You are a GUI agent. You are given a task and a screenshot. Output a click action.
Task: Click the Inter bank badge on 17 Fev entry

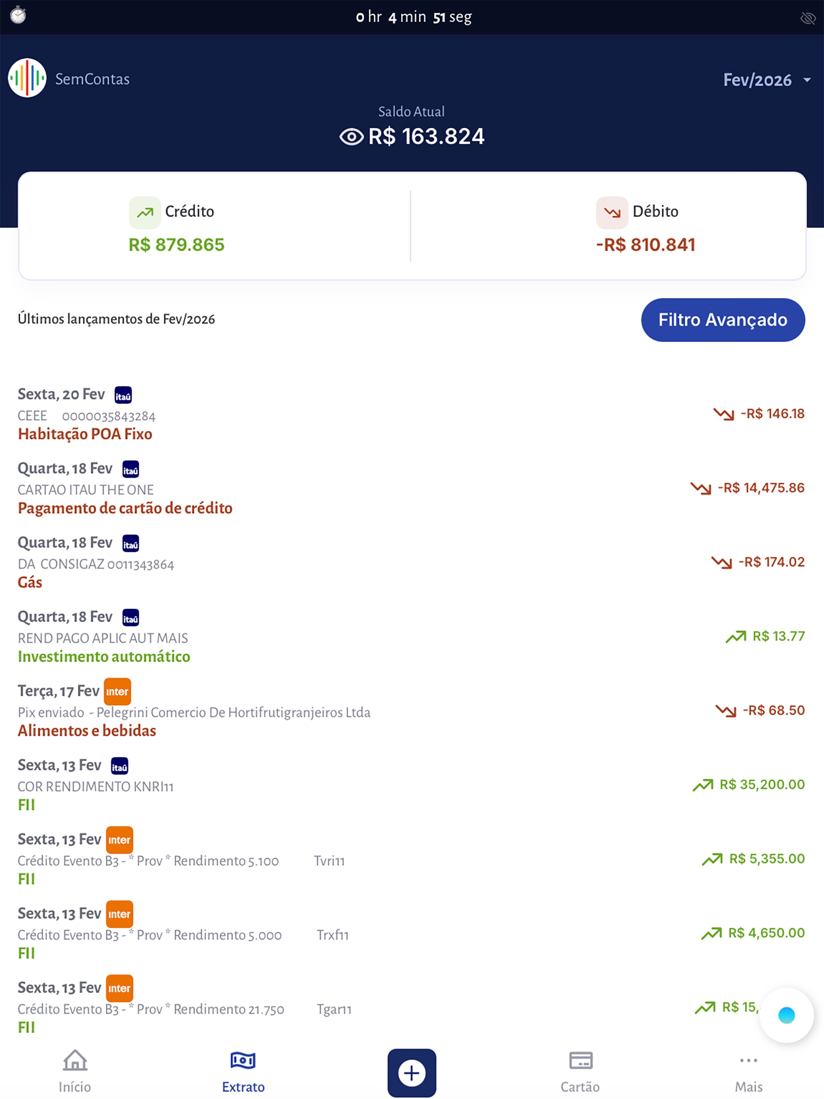[118, 691]
